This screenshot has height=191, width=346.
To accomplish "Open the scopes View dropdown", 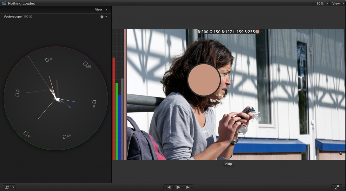I will [x=101, y=10].
